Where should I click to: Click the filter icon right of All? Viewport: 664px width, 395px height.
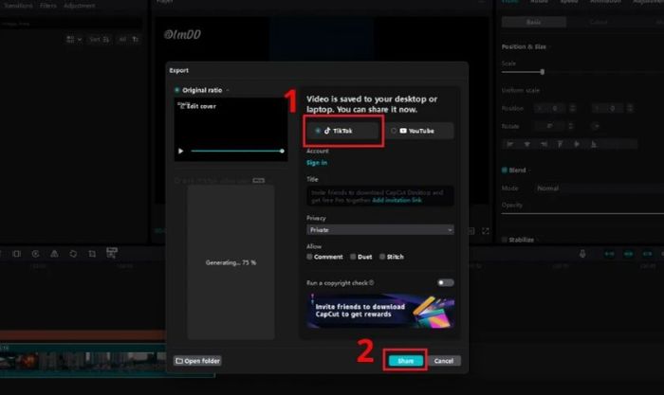click(136, 40)
